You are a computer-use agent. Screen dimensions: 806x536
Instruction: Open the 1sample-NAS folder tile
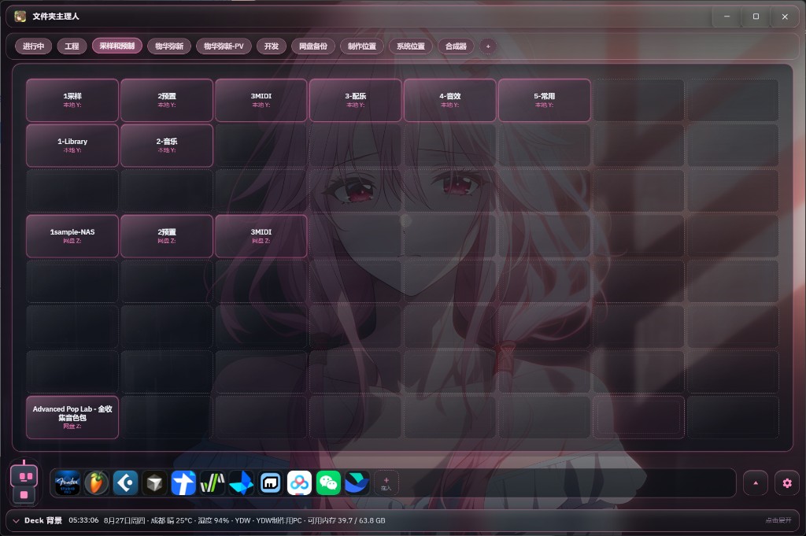click(72, 236)
